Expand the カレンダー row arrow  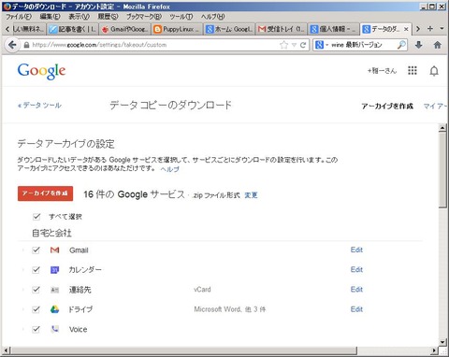tap(23, 270)
